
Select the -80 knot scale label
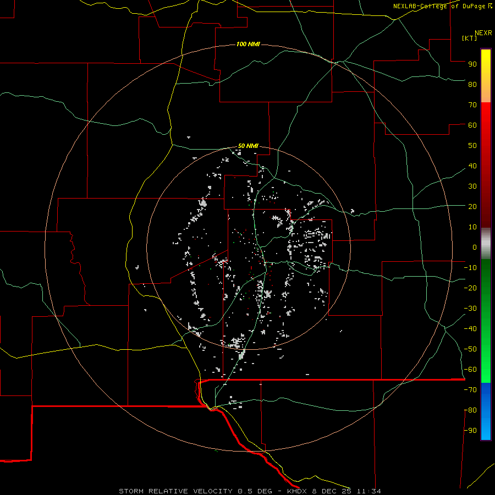click(470, 410)
